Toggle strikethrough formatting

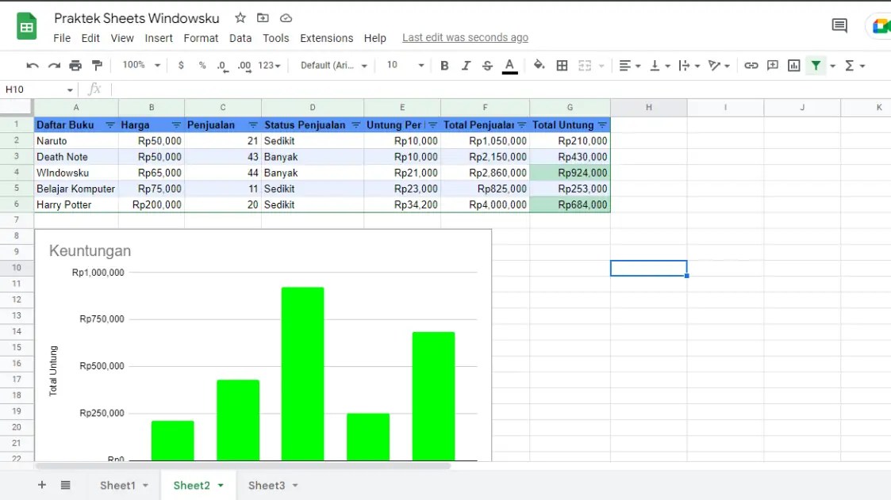(x=487, y=66)
